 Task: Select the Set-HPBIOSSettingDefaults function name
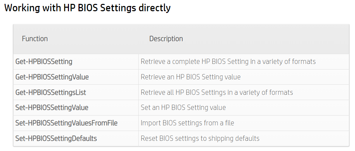pos(56,138)
